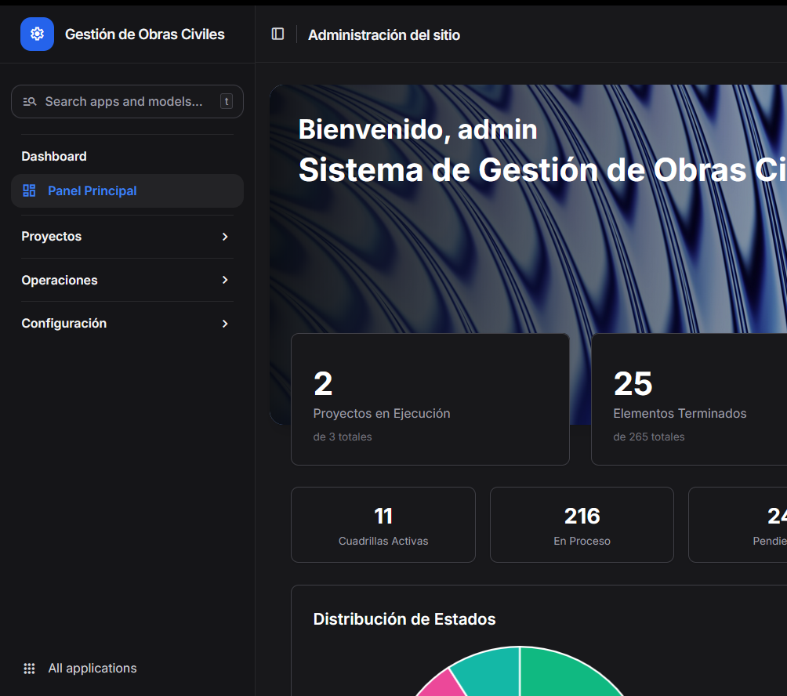Expand the Operaciones section chevron
The width and height of the screenshot is (787, 696).
point(225,280)
